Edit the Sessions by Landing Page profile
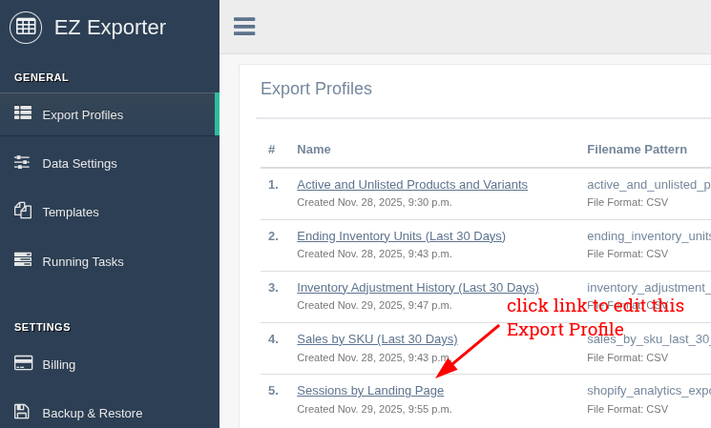This screenshot has height=428, width=711. click(370, 390)
